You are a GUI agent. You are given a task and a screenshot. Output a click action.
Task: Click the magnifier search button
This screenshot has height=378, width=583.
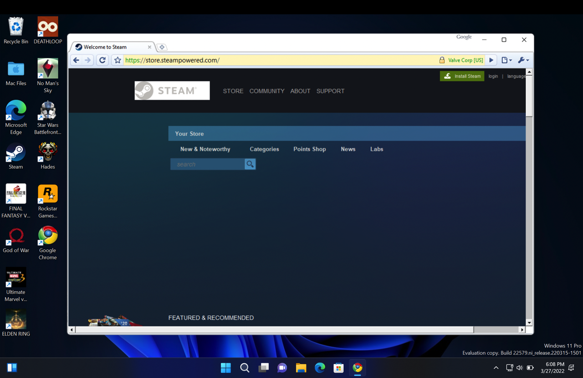(250, 164)
